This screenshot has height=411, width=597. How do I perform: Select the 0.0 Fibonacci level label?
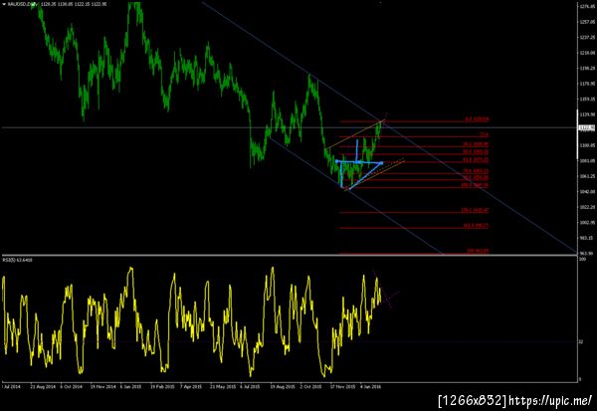click(x=477, y=119)
